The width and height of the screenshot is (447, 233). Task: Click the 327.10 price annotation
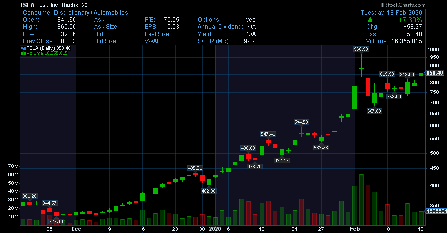(x=56, y=221)
